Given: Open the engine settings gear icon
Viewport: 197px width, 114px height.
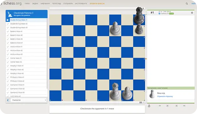Looking at the screenshot, I should pyautogui.click(x=192, y=13).
